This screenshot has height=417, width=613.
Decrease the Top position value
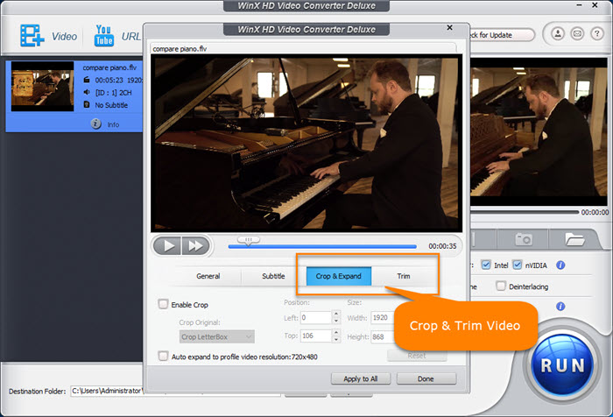pos(335,339)
